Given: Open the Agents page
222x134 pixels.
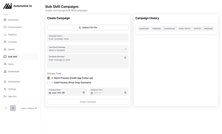Looking at the screenshot, I should tap(20, 49).
